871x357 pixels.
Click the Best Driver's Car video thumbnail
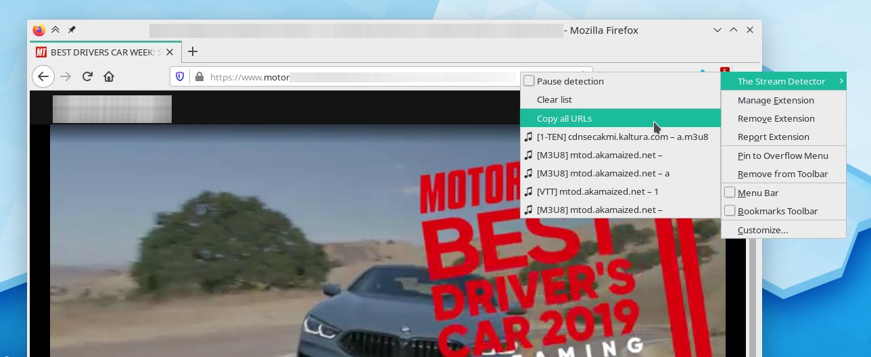pyautogui.click(x=387, y=241)
